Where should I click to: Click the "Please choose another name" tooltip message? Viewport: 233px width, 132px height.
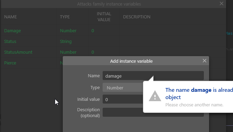[195, 105]
